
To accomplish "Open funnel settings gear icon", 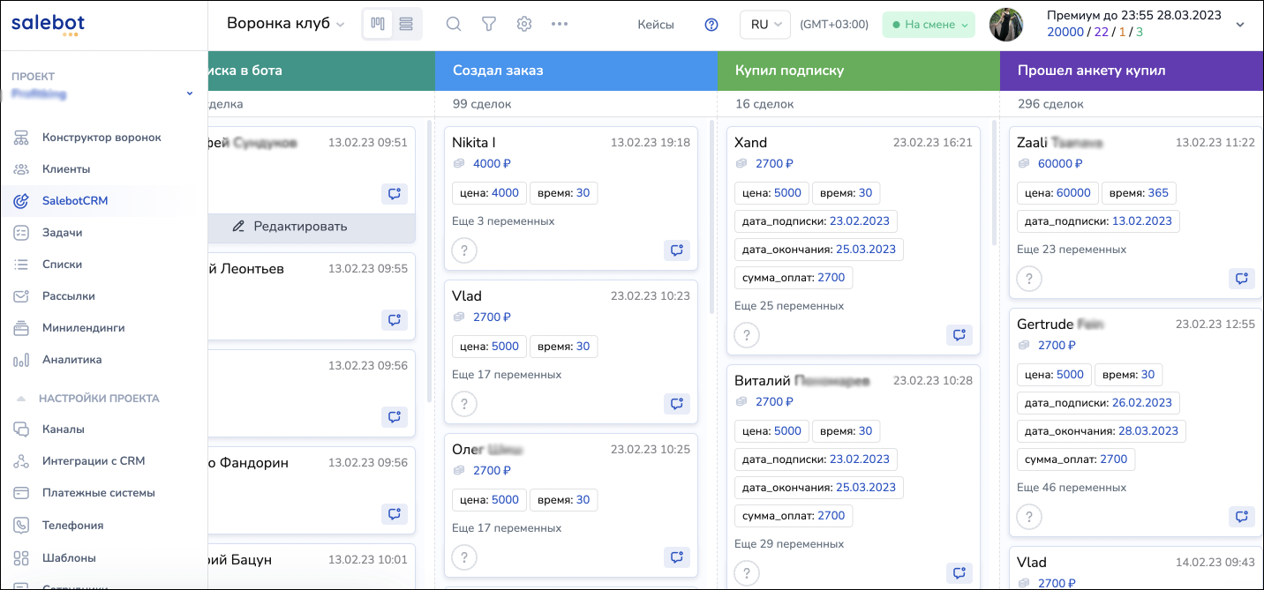I will pos(524,25).
